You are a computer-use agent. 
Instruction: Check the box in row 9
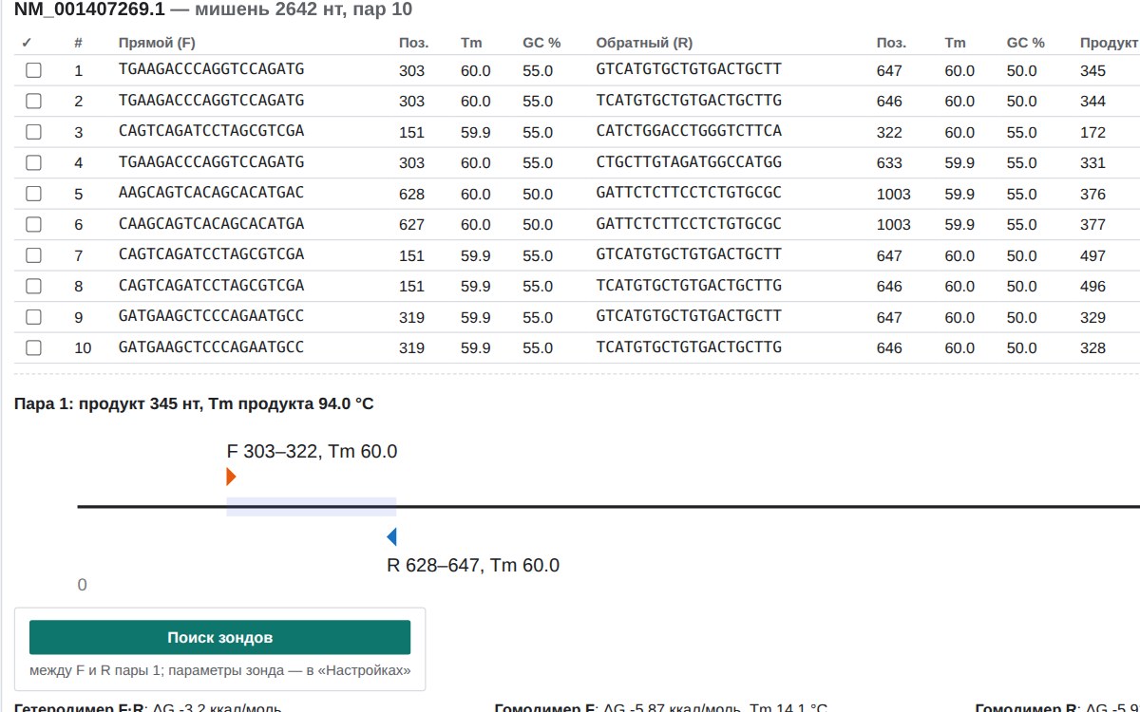(x=33, y=317)
